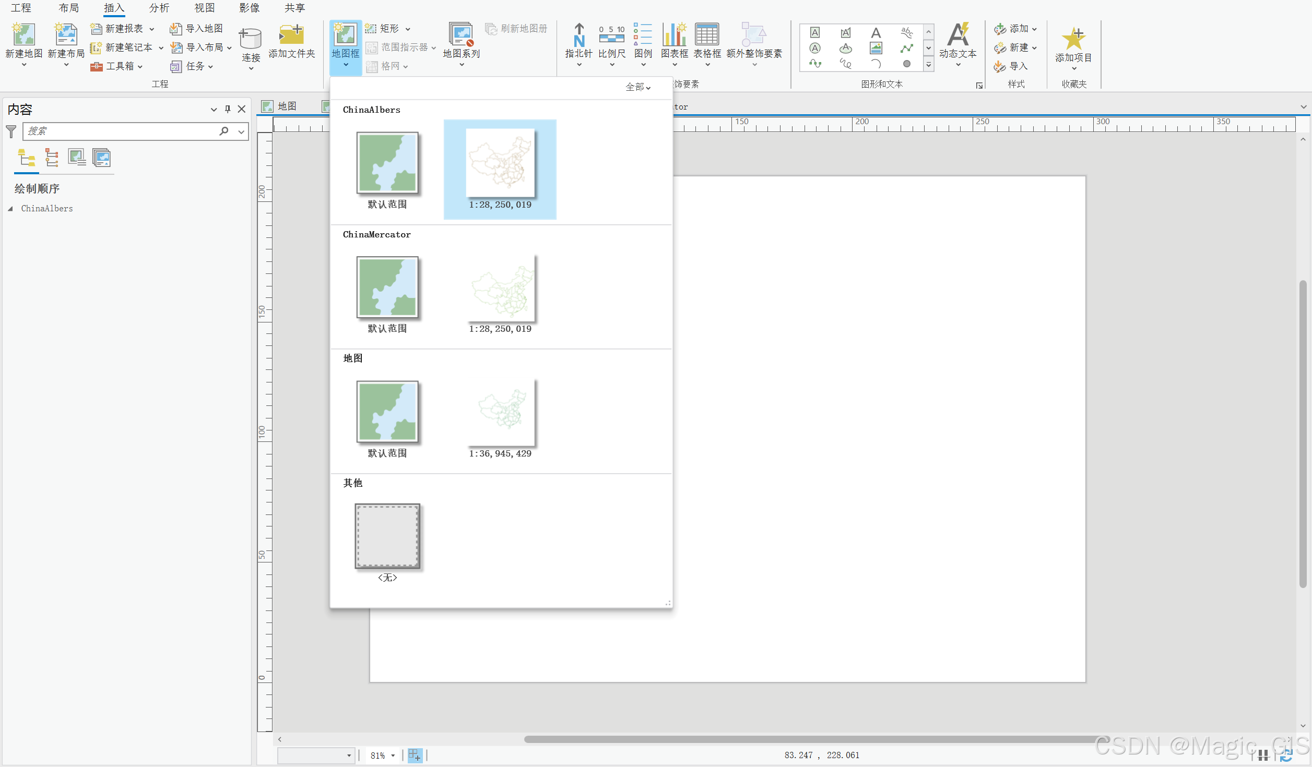Open the 81% zoom level dropdown
The image size is (1312, 767).
(393, 756)
